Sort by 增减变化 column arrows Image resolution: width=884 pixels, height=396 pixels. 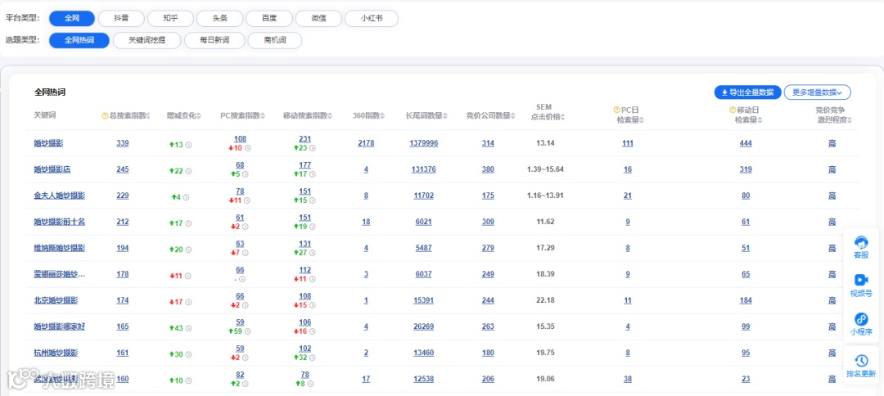[x=198, y=116]
